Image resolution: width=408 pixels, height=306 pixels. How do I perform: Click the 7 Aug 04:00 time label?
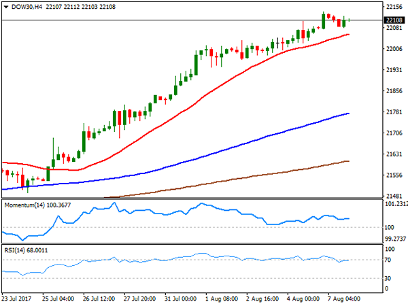coord(344,299)
